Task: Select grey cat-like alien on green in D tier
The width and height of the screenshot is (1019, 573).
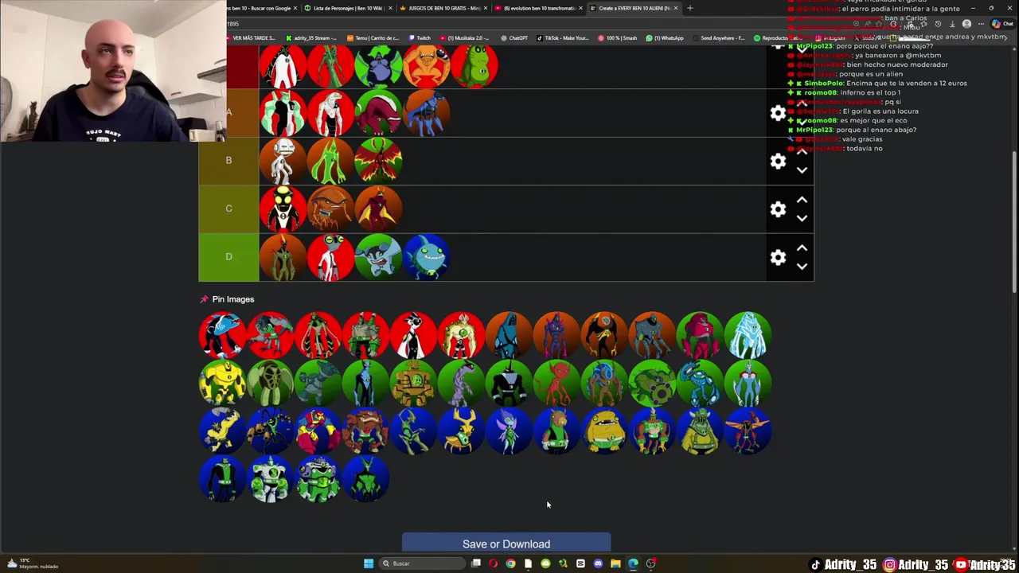Action: [379, 257]
